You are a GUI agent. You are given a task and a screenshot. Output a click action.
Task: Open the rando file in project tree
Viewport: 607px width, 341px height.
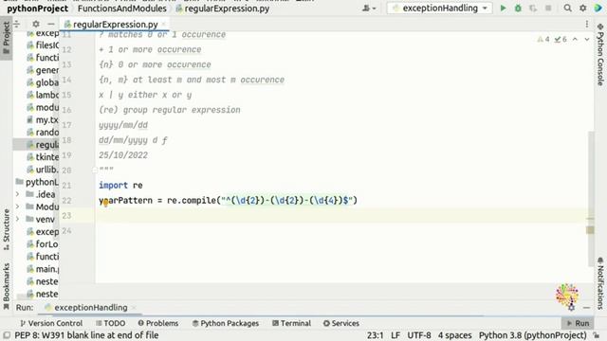point(43,133)
